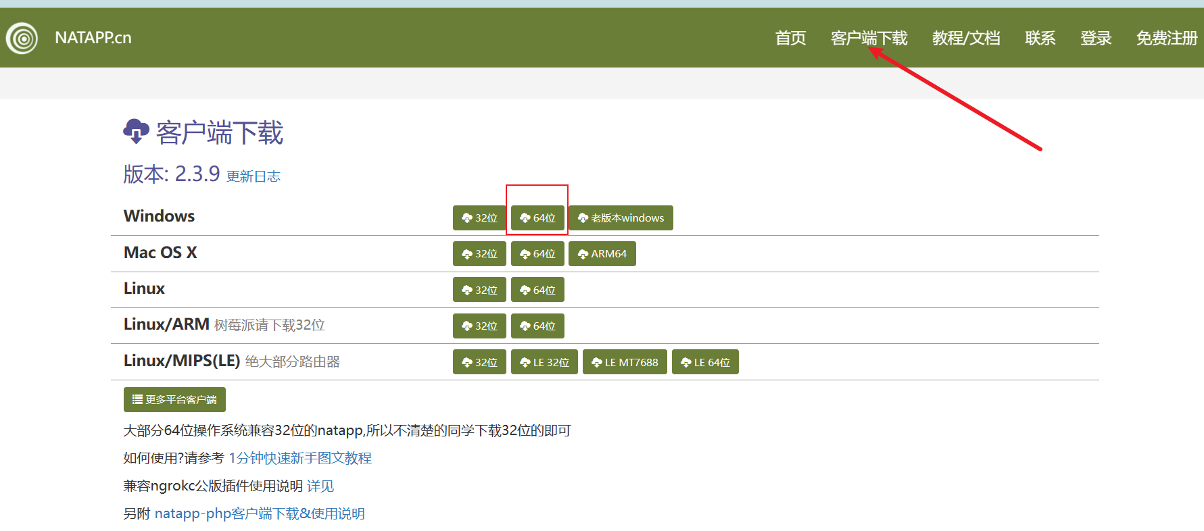
Task: Download the Mac OS X 64位 client
Action: click(x=537, y=254)
